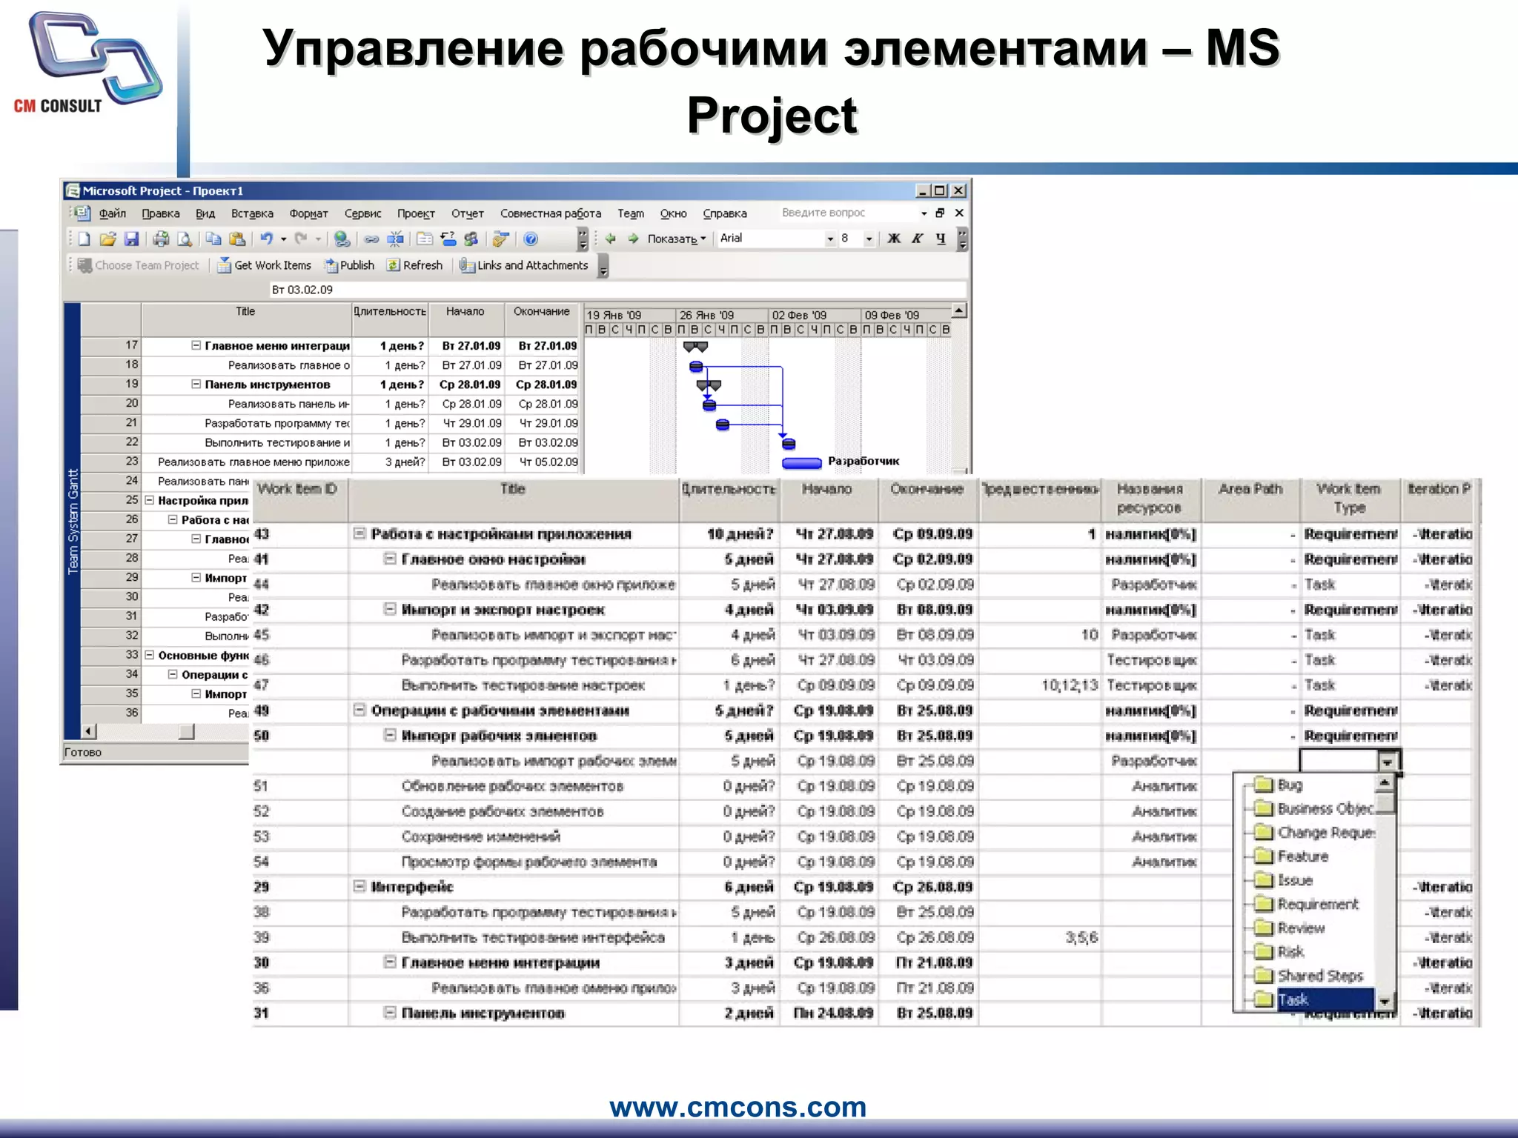Open a file with the folder icon
The height and width of the screenshot is (1138, 1518).
108,239
